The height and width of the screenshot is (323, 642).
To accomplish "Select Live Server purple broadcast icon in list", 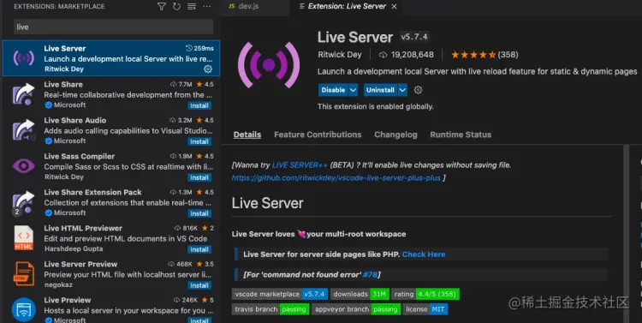I will tap(23, 58).
